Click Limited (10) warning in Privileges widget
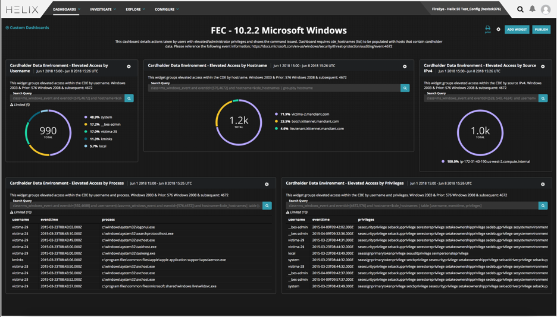Screen dimensions: 557x317 pos(296,212)
